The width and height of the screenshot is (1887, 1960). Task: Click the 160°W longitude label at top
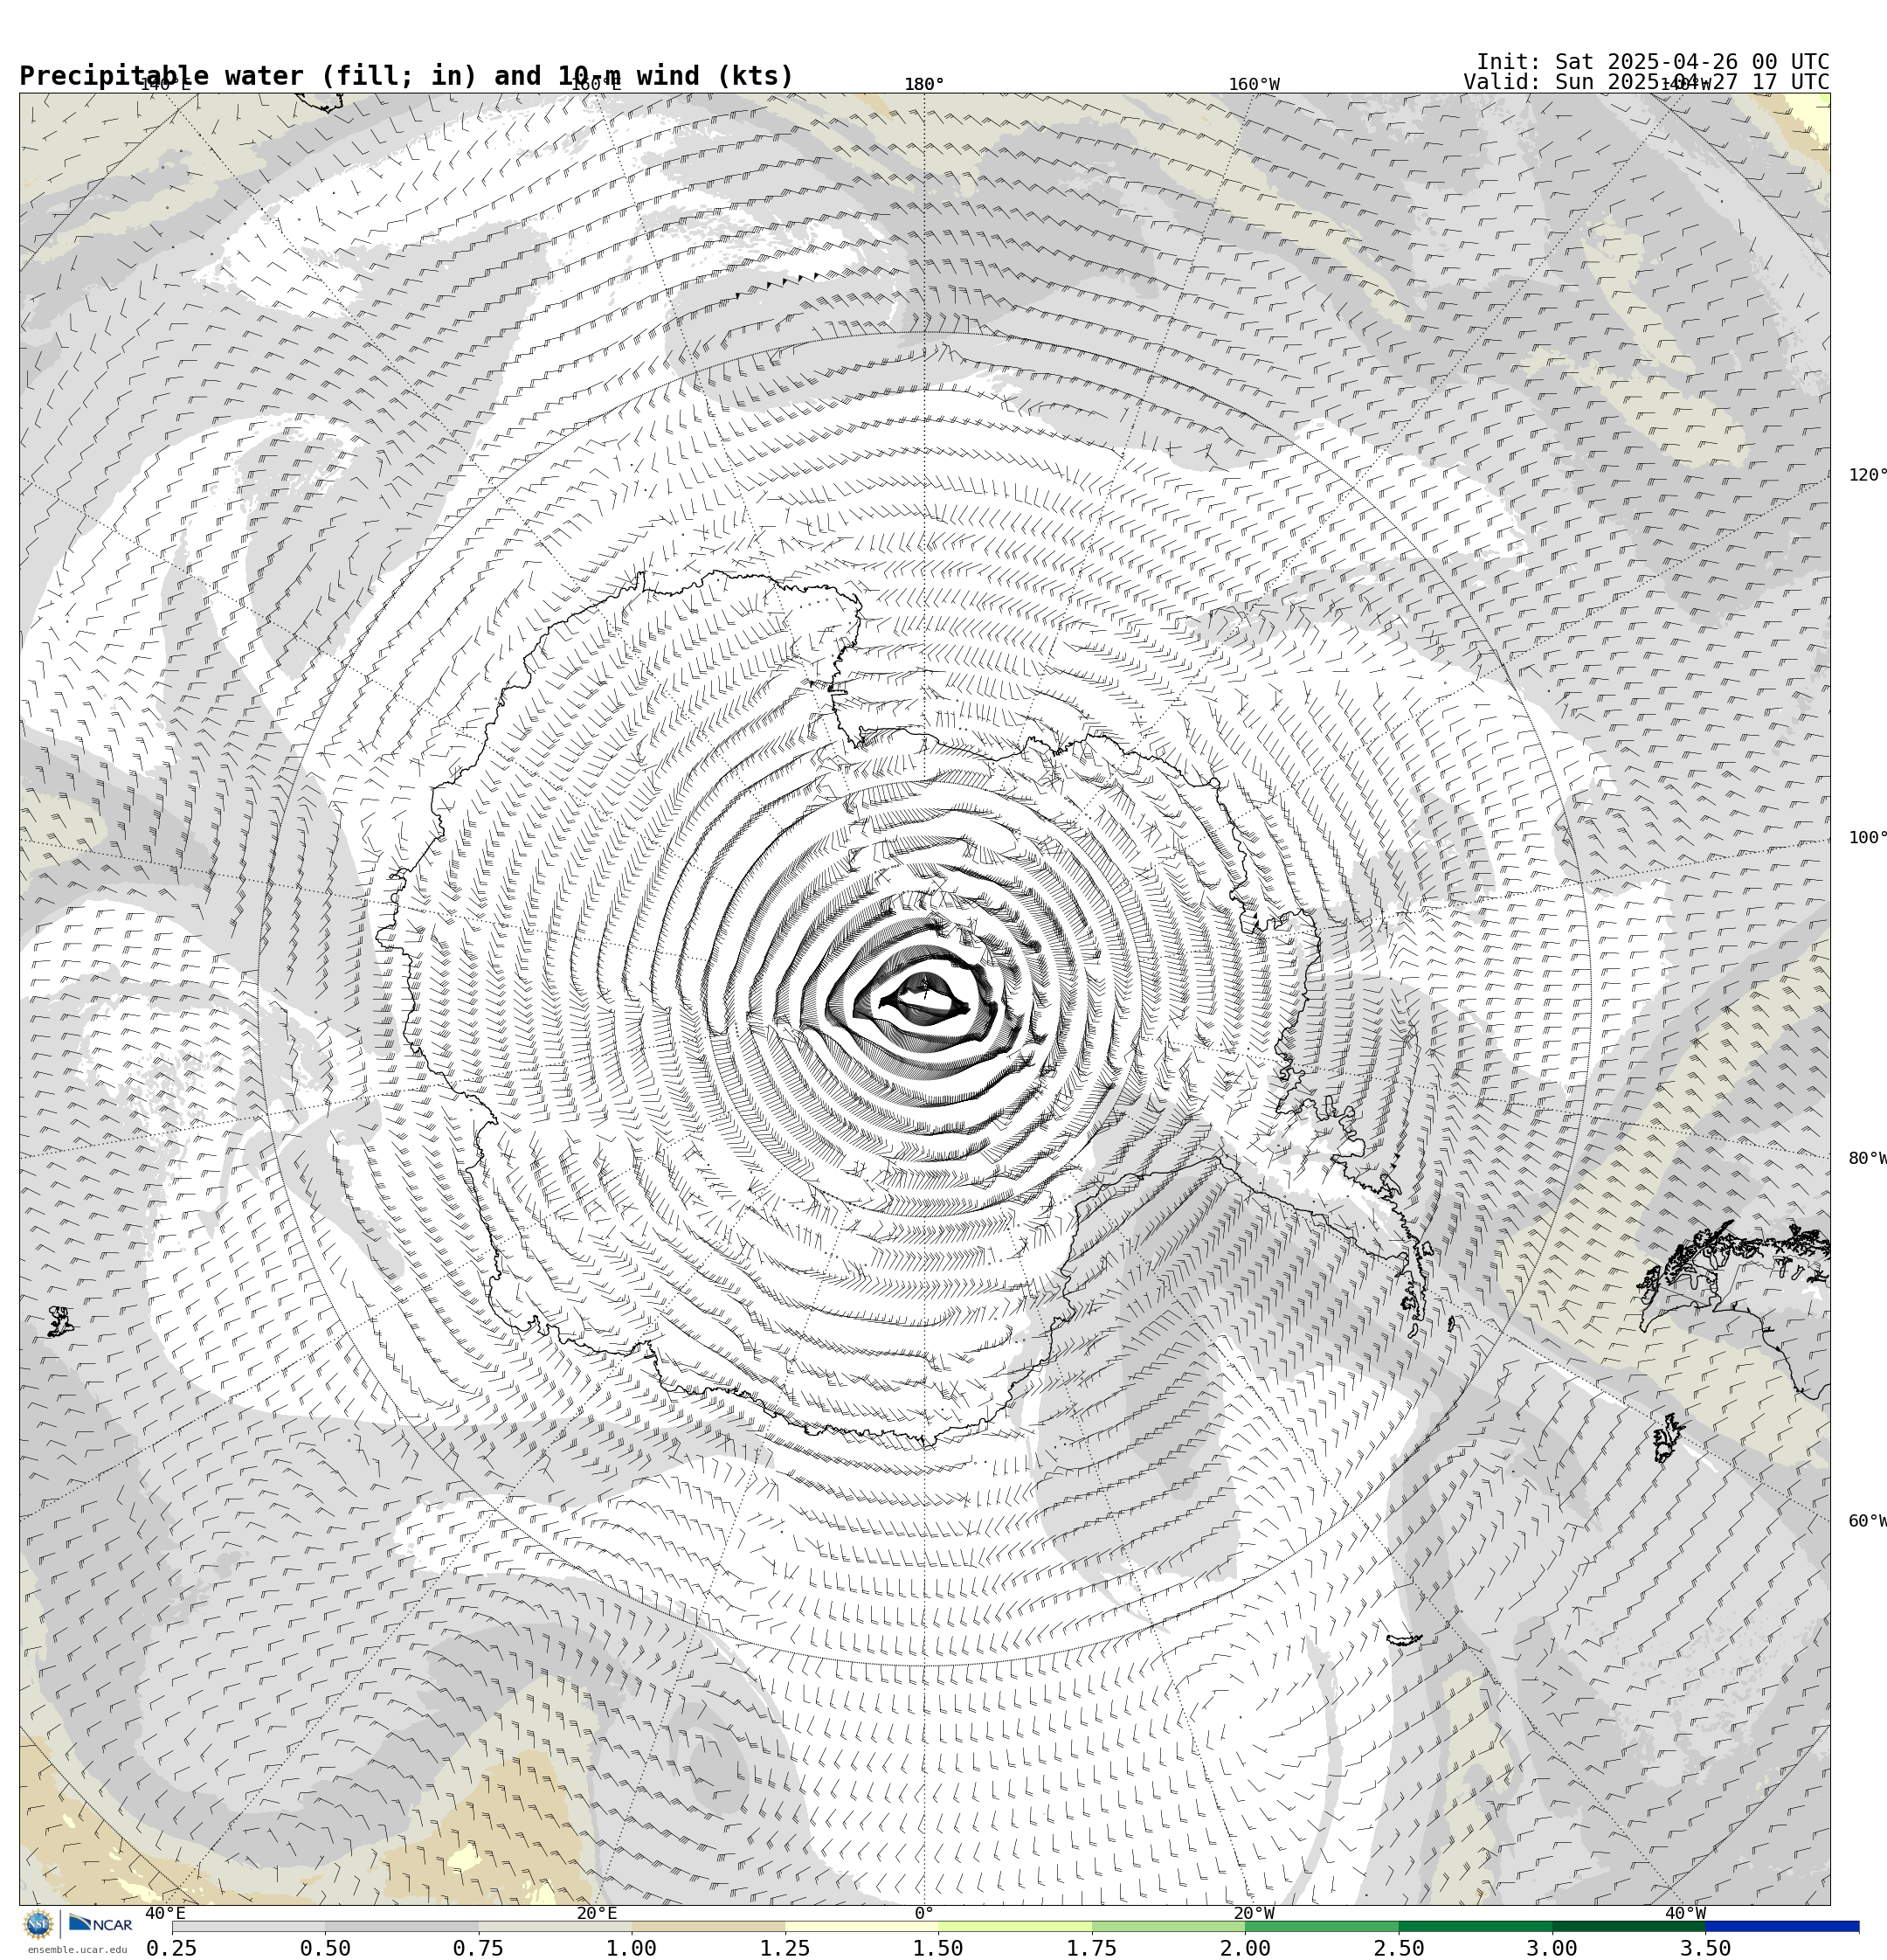pos(1254,84)
